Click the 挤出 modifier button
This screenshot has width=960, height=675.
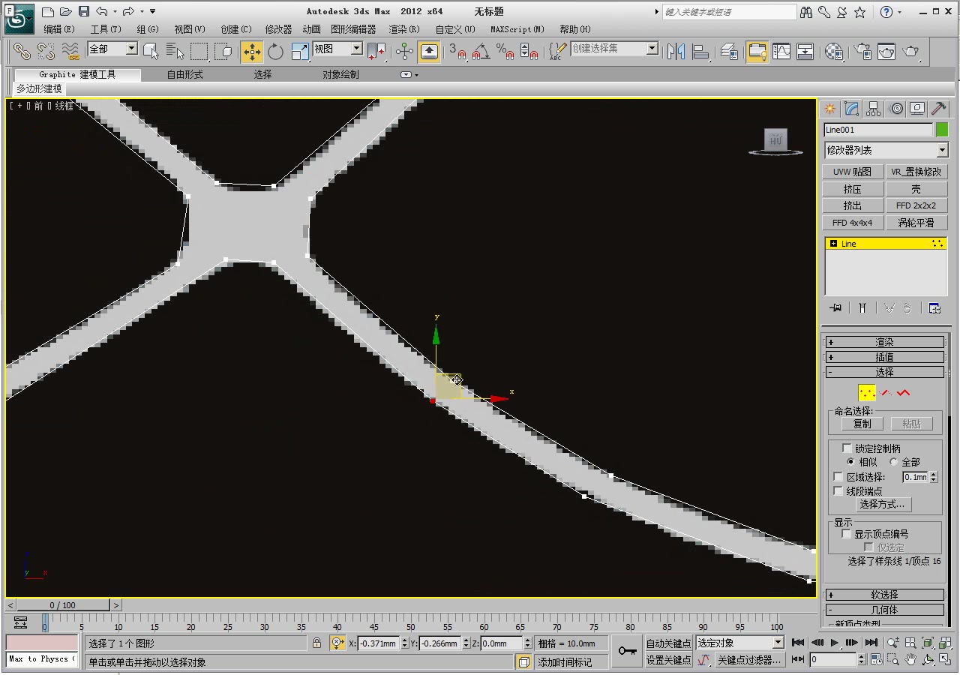click(x=852, y=205)
